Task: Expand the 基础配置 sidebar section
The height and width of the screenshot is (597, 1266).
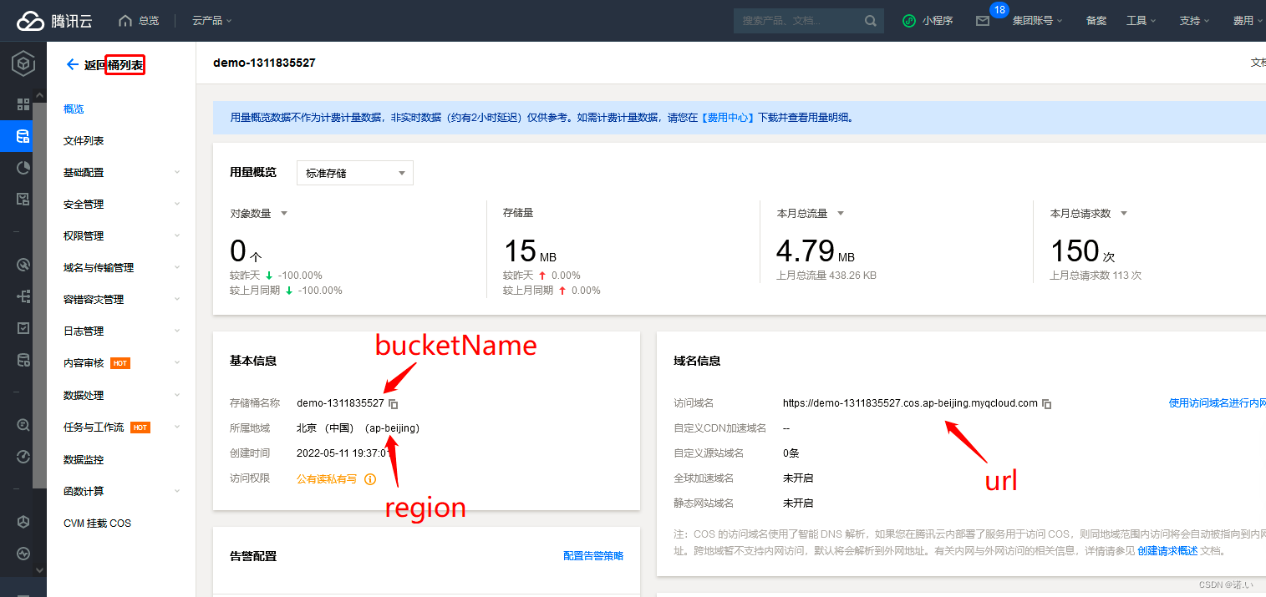Action: 82,172
